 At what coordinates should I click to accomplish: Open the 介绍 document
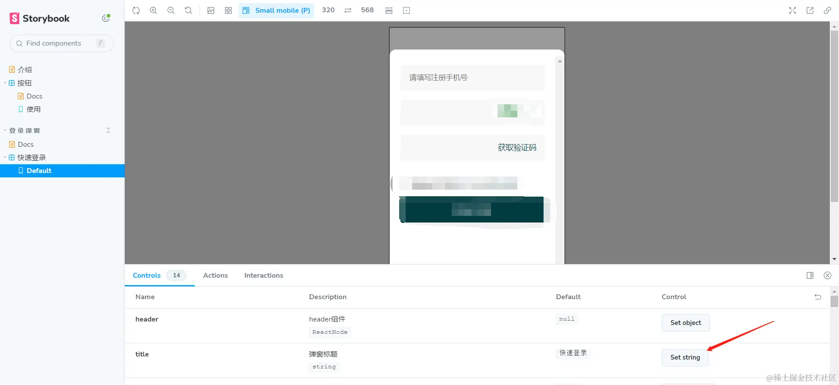(x=25, y=70)
